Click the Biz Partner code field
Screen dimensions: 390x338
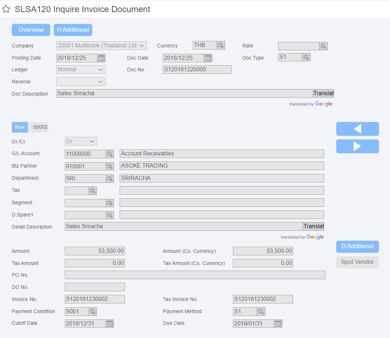pyautogui.click(x=85, y=166)
